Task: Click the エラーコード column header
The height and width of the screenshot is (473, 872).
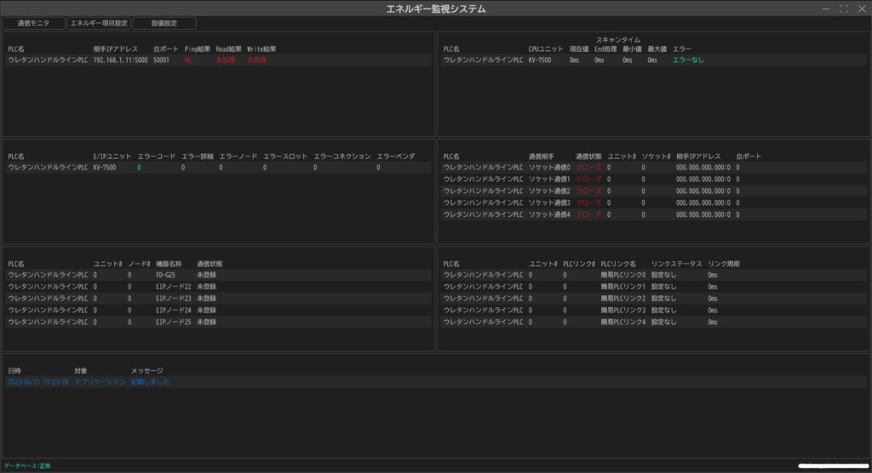Action: [157, 157]
